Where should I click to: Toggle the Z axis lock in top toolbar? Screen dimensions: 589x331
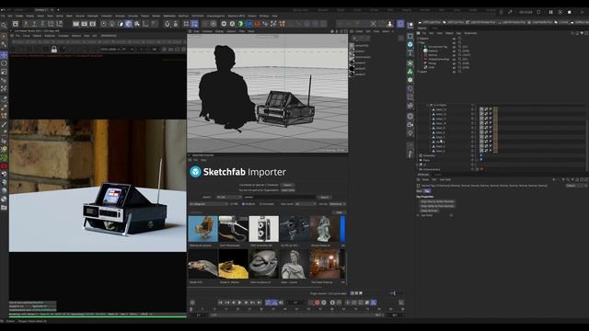click(42, 24)
